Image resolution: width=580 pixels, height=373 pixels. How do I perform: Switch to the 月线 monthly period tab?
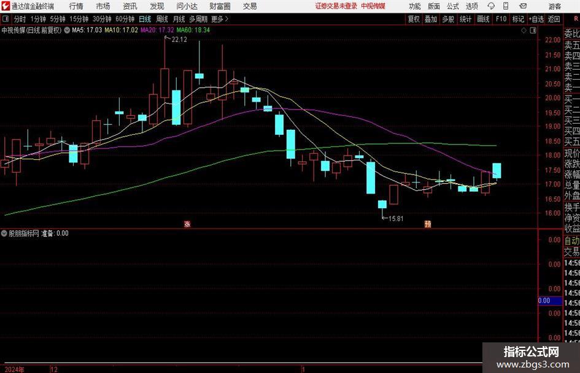179,19
